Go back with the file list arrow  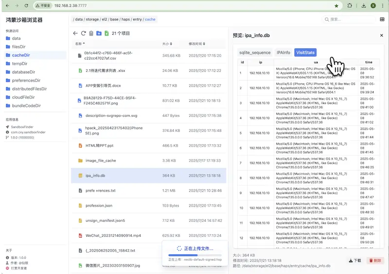point(75,33)
